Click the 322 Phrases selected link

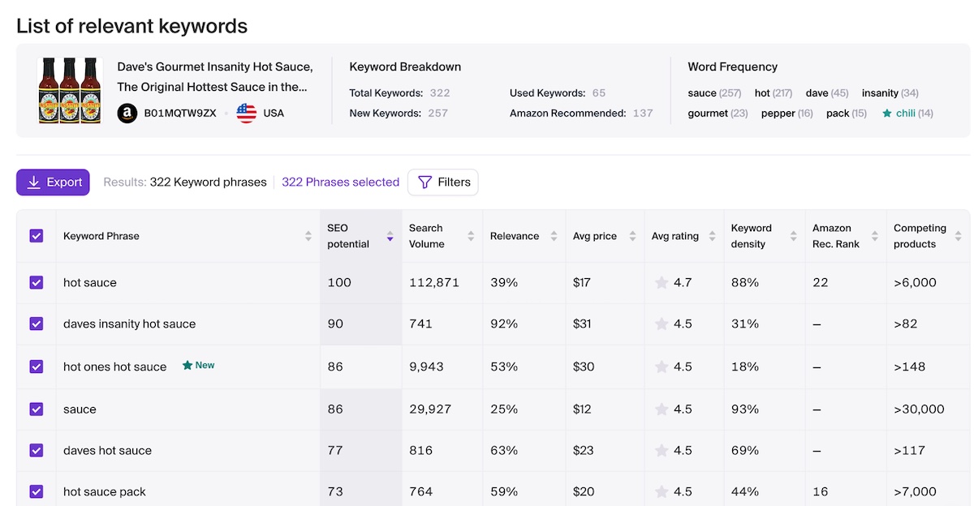(340, 182)
